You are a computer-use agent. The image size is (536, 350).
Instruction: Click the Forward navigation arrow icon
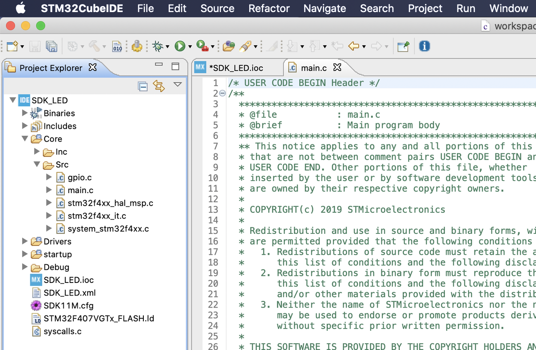[377, 46]
